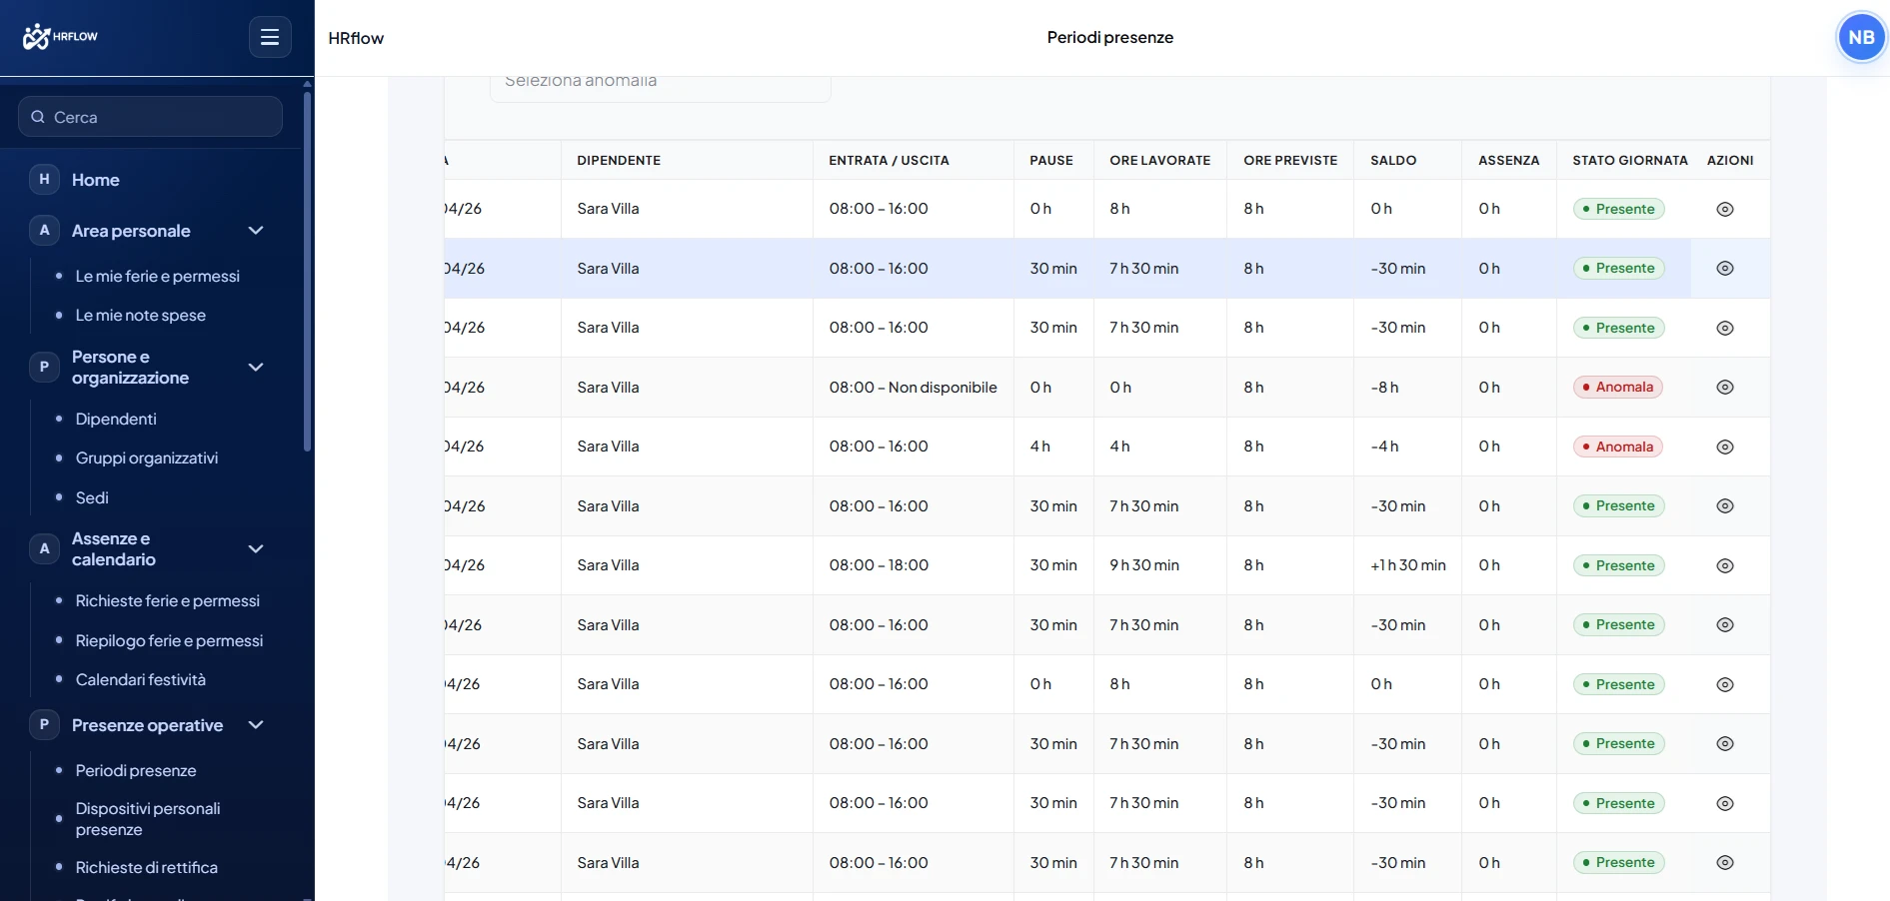The image size is (1890, 901).
Task: Collapse Assenze e calendario chevron
Action: pos(256,549)
